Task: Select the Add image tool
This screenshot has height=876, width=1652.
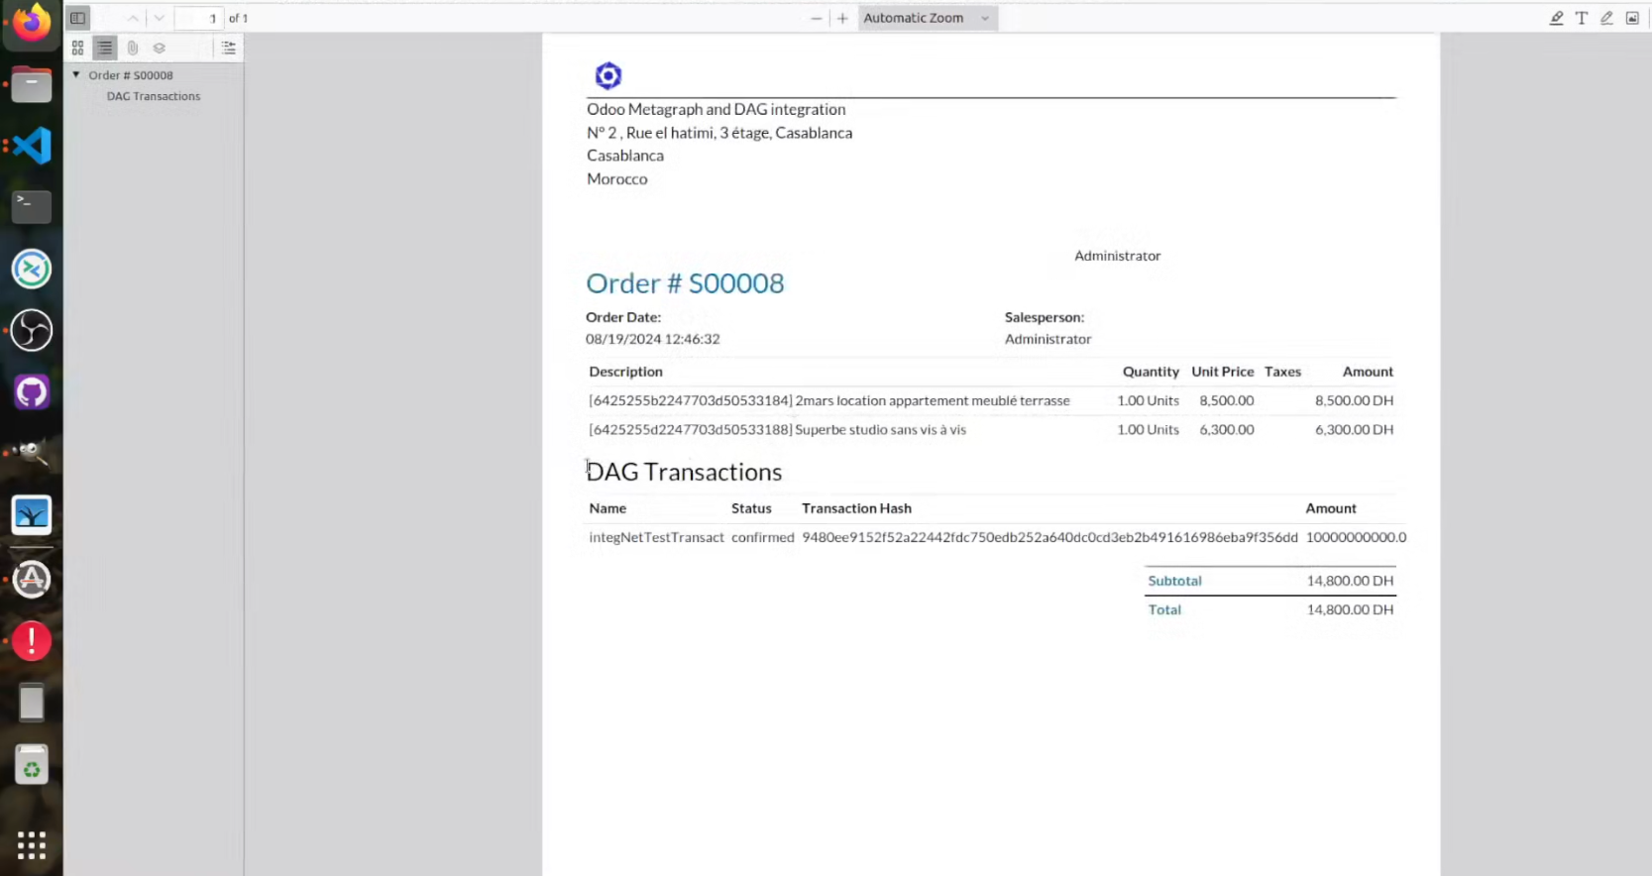Action: click(x=1632, y=18)
